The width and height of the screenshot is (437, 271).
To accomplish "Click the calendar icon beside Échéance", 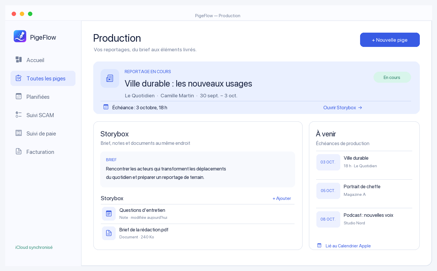I will click(x=106, y=107).
